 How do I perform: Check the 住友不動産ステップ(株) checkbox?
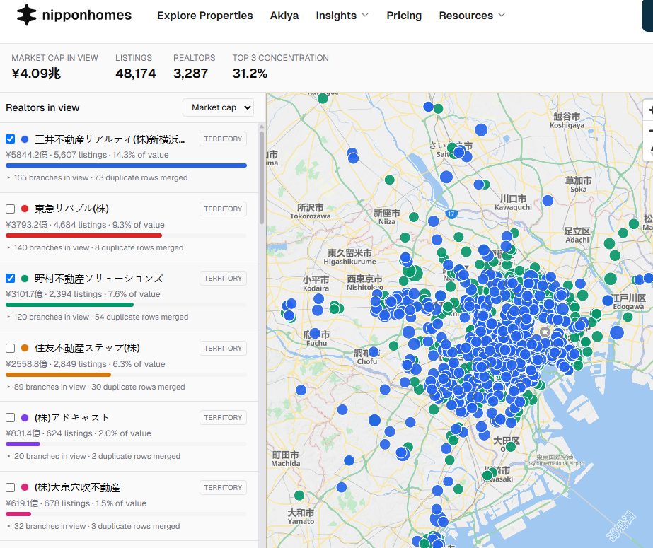coord(11,349)
